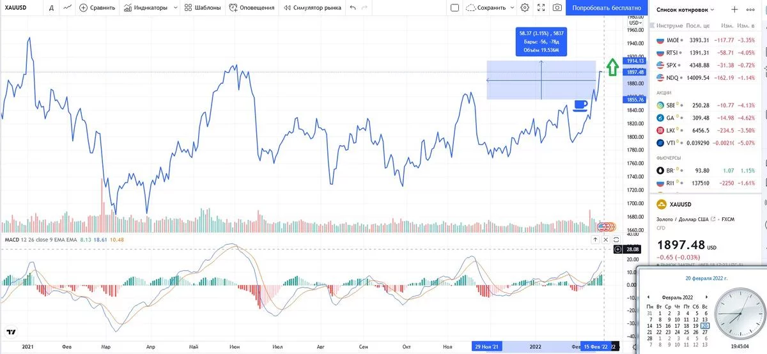The height and width of the screenshot is (354, 767).
Task: Open chart settings gear icon
Action: (525, 8)
